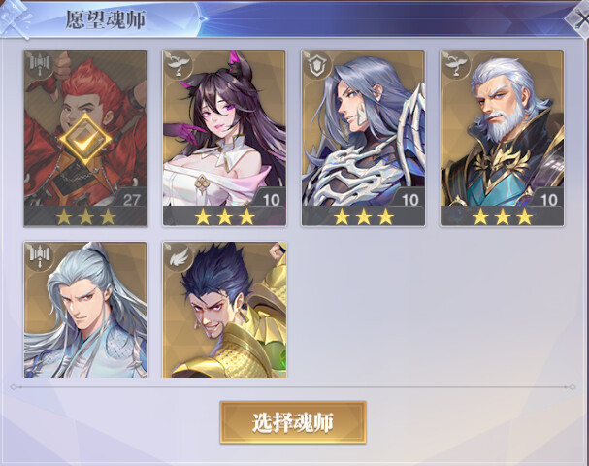Click the level 27 badge on red-haired card
This screenshot has width=589, height=466.
132,200
